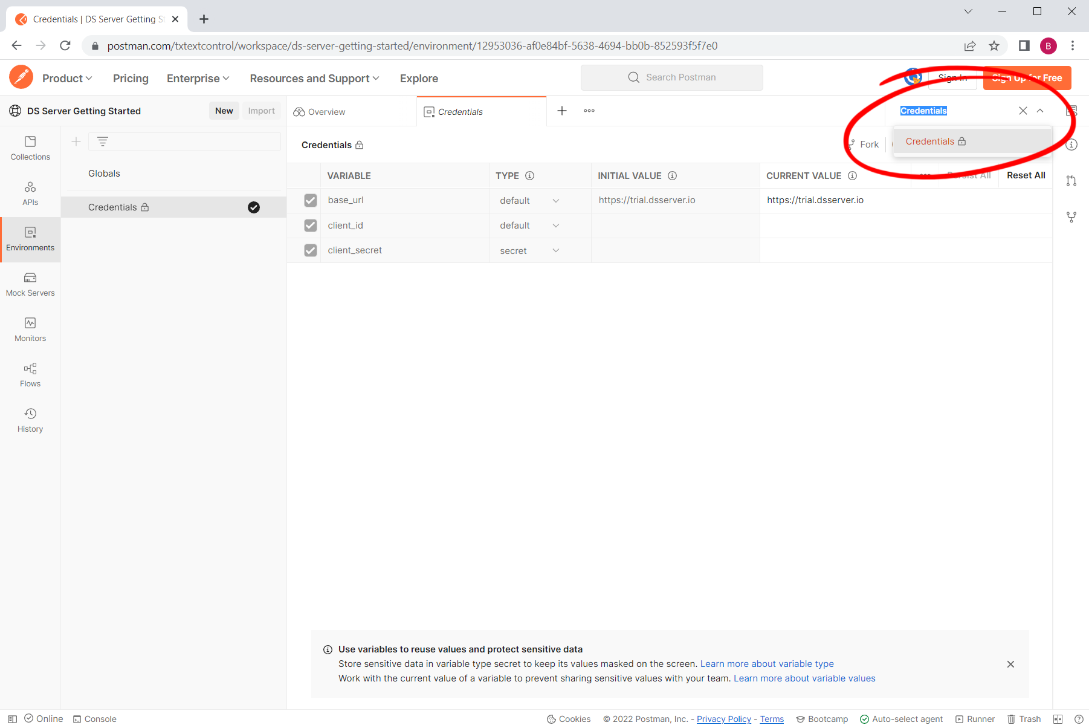
Task: Open the Console in status bar
Action: pos(95,719)
